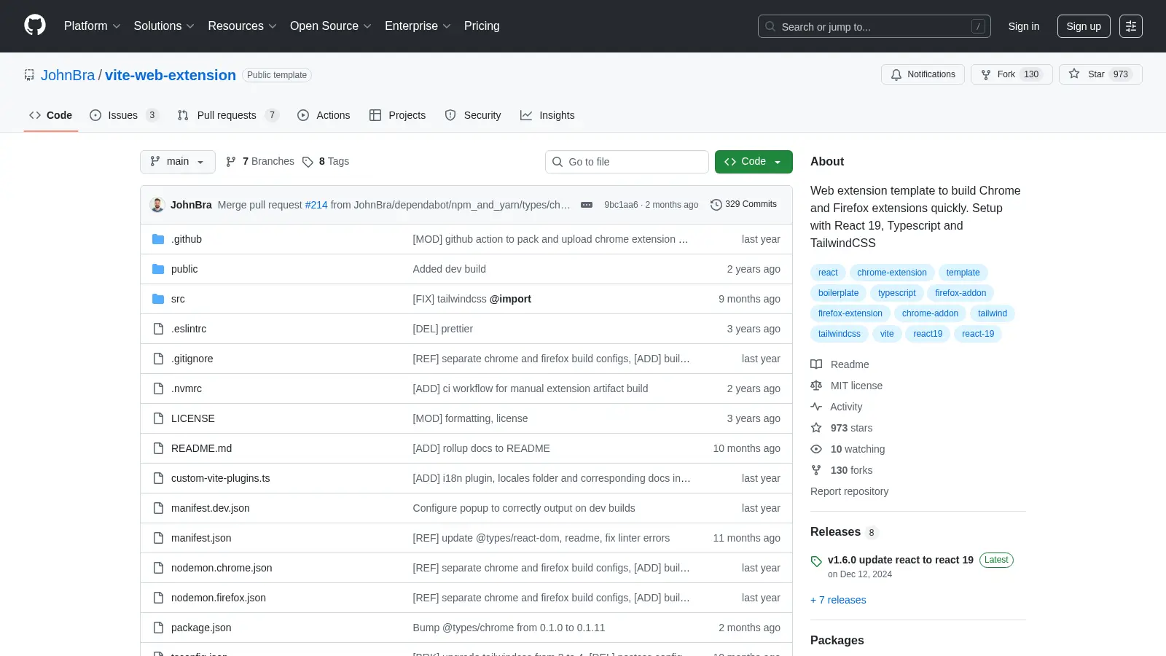1166x656 pixels.
Task: Open the JohnBra owner profile link
Action: pyautogui.click(x=68, y=75)
